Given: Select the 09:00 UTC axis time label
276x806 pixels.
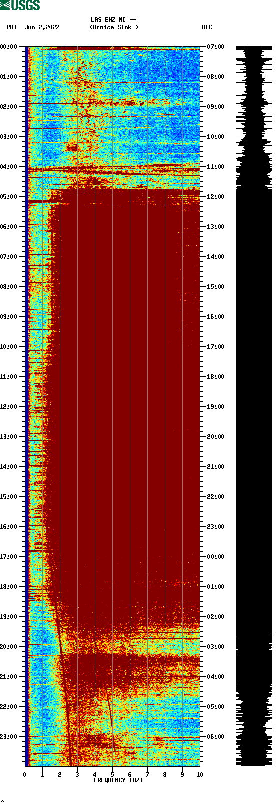Looking at the screenshot, I should [216, 107].
